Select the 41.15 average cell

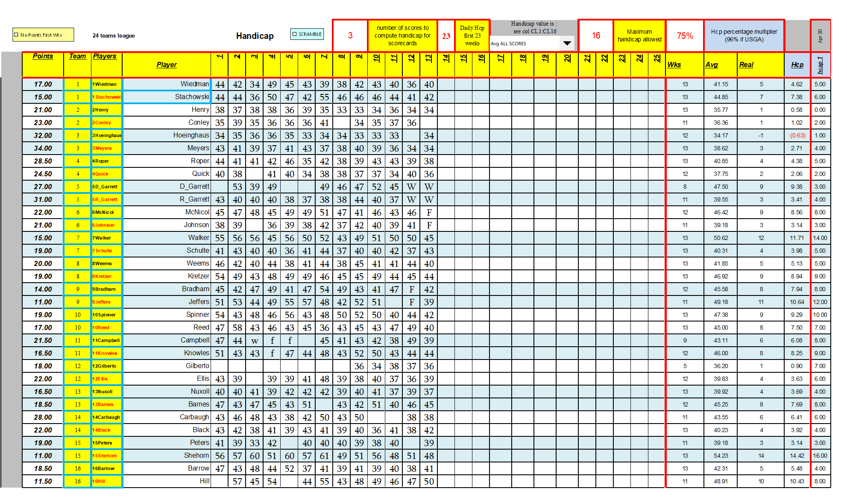pyautogui.click(x=721, y=84)
